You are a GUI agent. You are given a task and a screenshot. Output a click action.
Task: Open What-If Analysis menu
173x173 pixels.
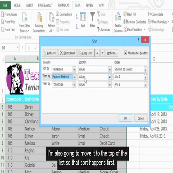[x=158, y=22]
